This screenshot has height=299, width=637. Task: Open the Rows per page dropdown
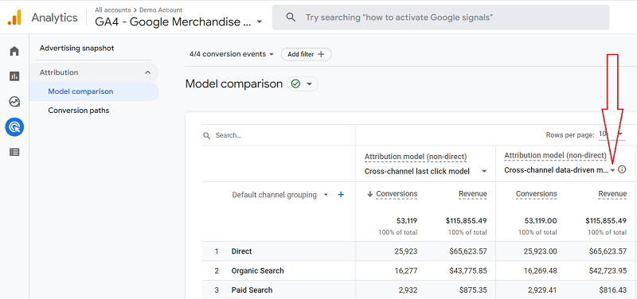coord(611,134)
